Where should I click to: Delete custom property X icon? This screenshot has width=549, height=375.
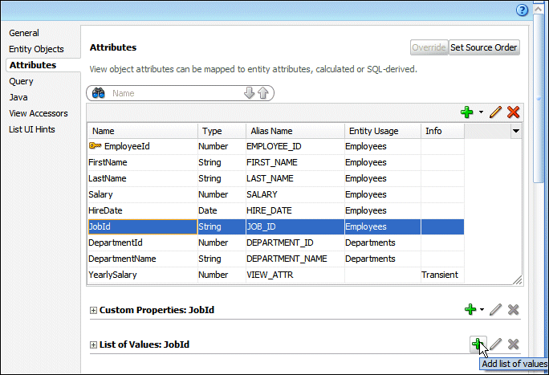pos(514,309)
